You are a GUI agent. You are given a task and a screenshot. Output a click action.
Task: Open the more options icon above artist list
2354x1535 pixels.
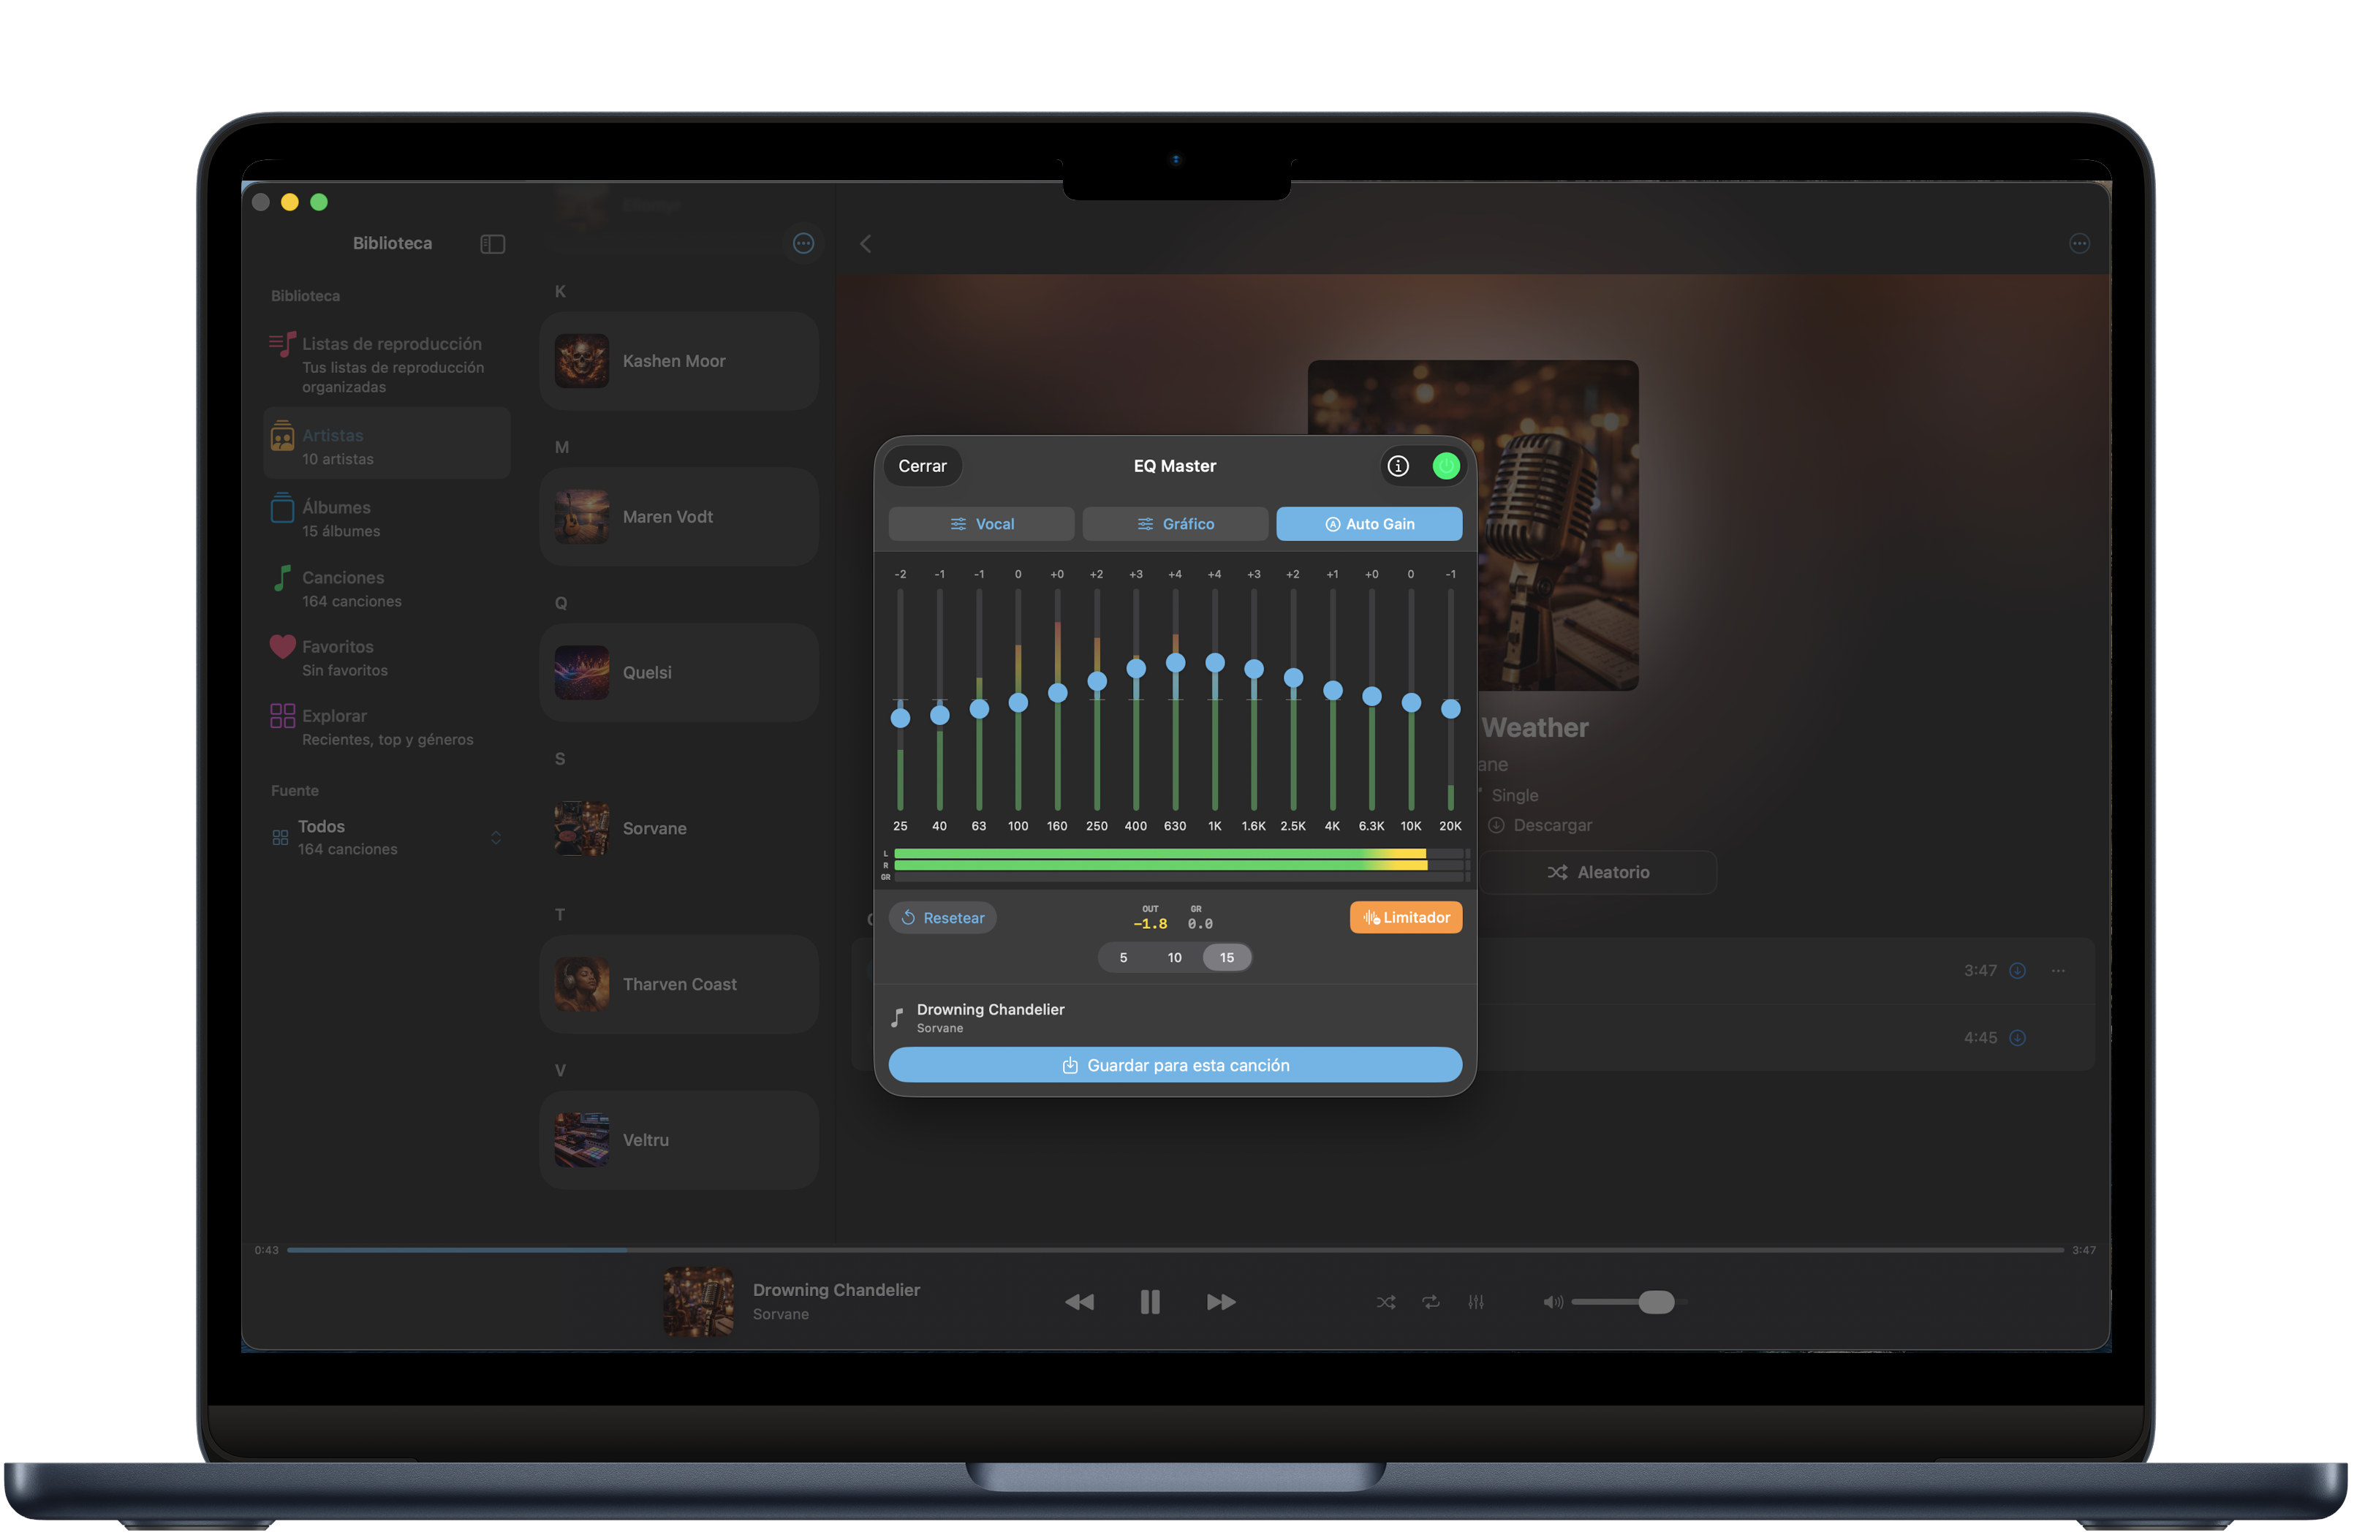pos(803,243)
